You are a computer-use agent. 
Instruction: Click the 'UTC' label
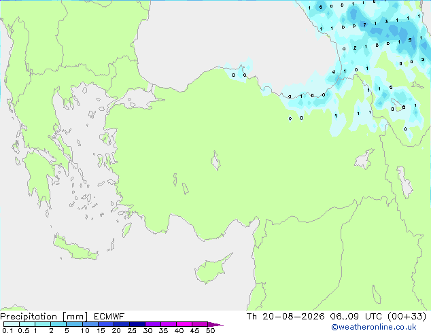[373, 317]
